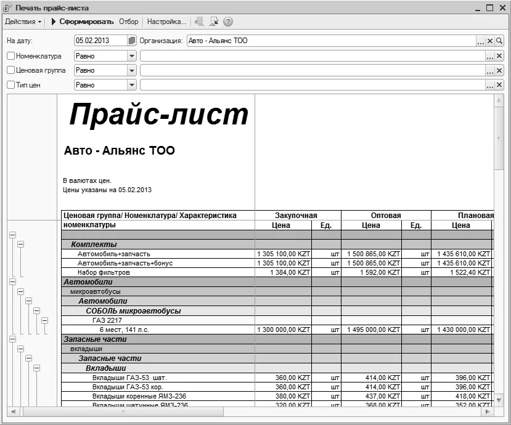This screenshot has width=511, height=425.
Task: Open organization via magnifier icon
Action: tap(499, 41)
